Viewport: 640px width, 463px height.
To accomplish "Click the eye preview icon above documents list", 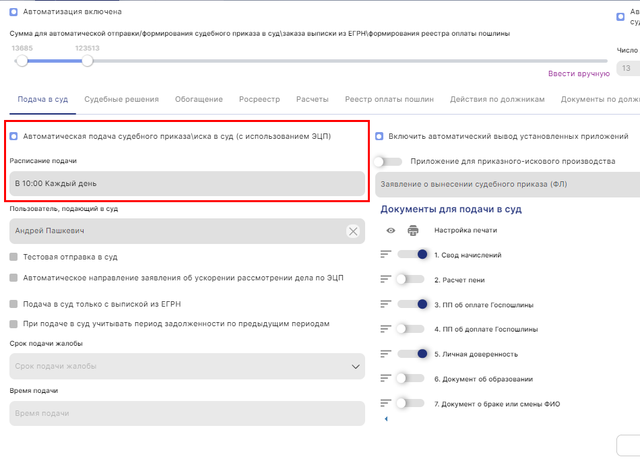I will point(390,230).
